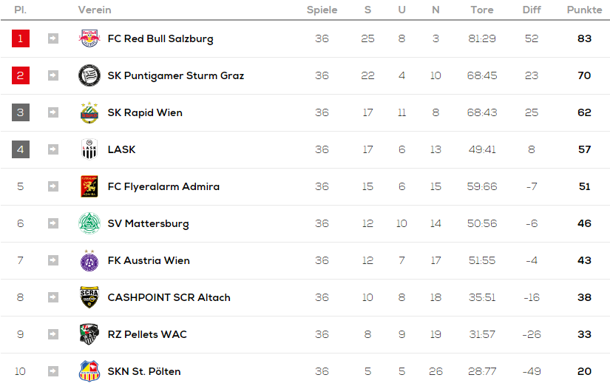Screen dimensions: 610x389
Task: Click trend arrow icon in SKN St. Pölten row
Action: [53, 371]
